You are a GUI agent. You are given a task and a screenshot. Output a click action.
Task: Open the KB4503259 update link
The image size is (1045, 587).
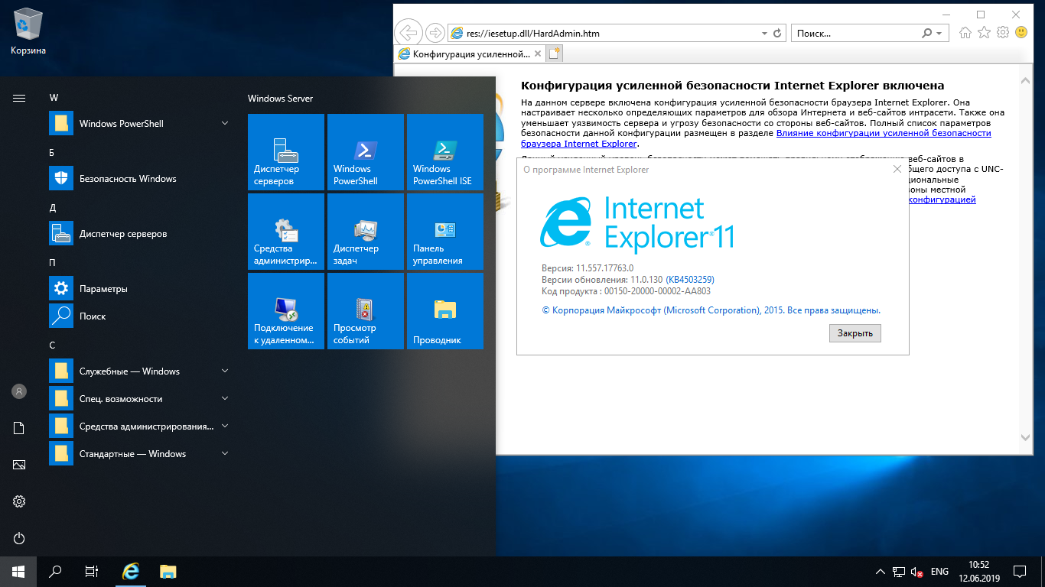click(x=689, y=280)
